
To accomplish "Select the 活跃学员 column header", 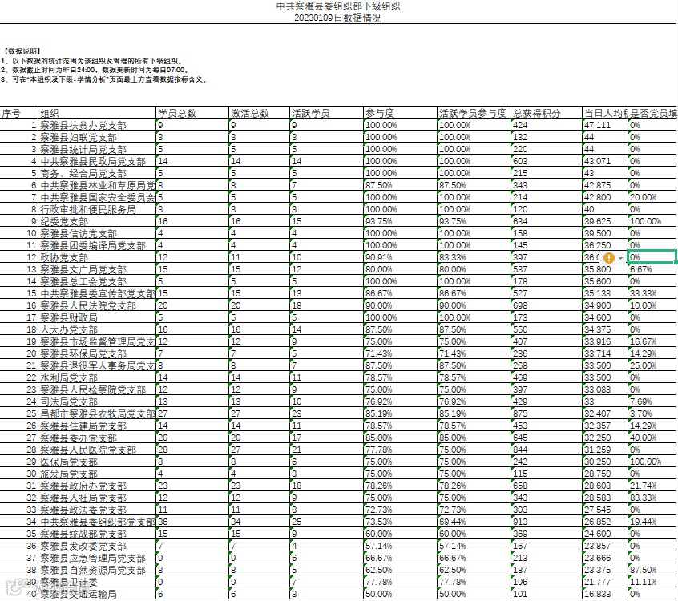I will [x=326, y=113].
